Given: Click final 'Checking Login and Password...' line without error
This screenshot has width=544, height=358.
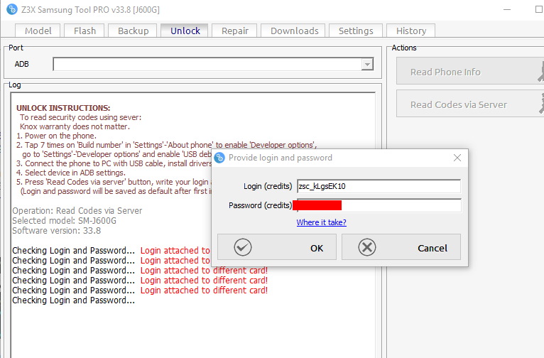Looking at the screenshot, I should point(74,300).
